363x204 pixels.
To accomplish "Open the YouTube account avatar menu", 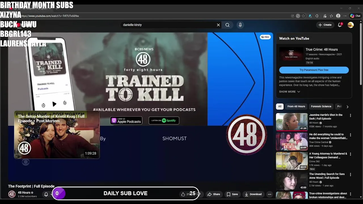I will (x=351, y=25).
